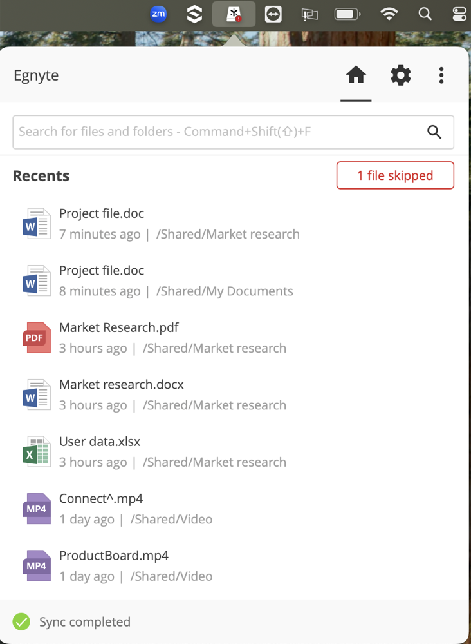This screenshot has height=644, width=471.
Task: Click the search magnifier icon
Action: pos(434,132)
